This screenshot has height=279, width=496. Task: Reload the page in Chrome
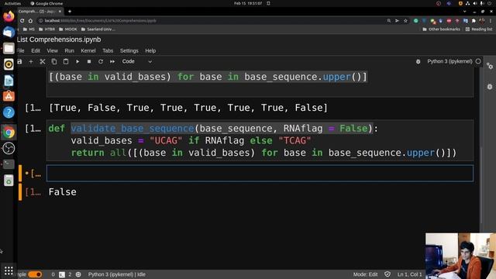tap(22, 21)
